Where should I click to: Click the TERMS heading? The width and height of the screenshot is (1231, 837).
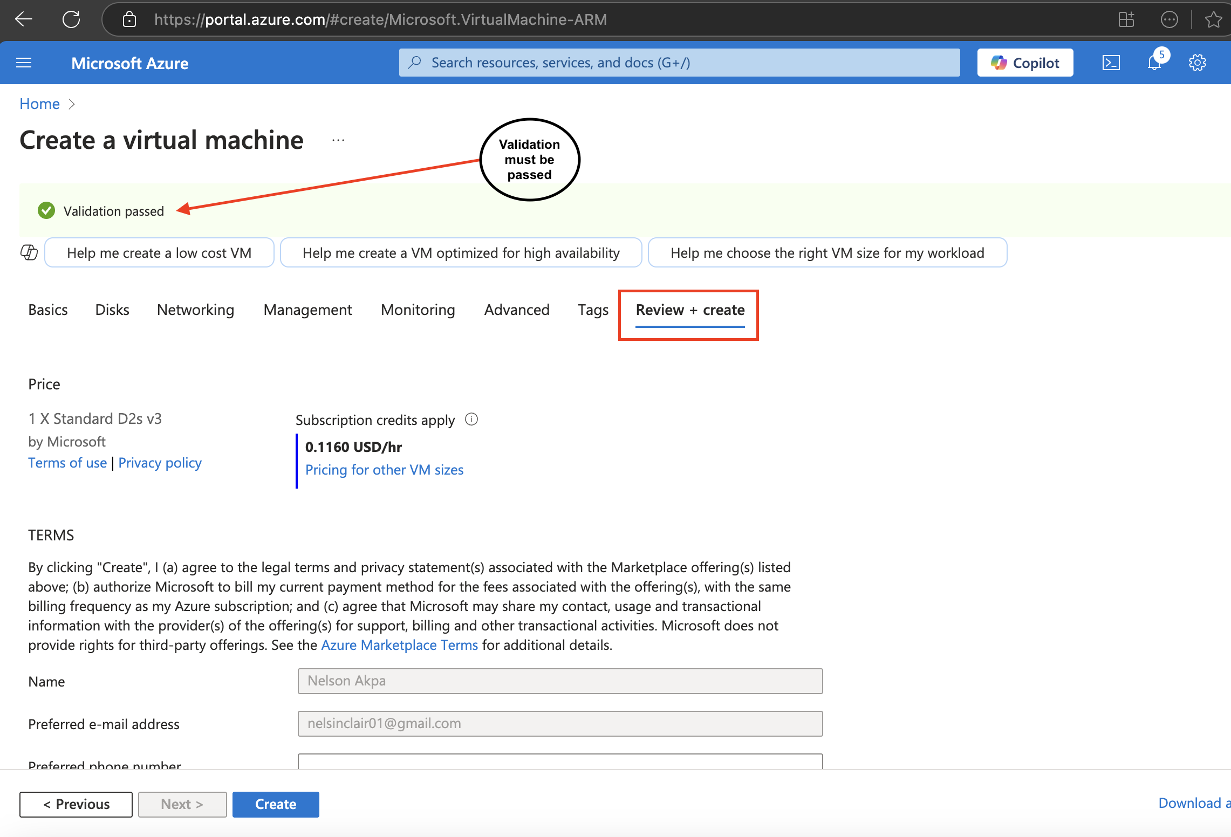(51, 535)
